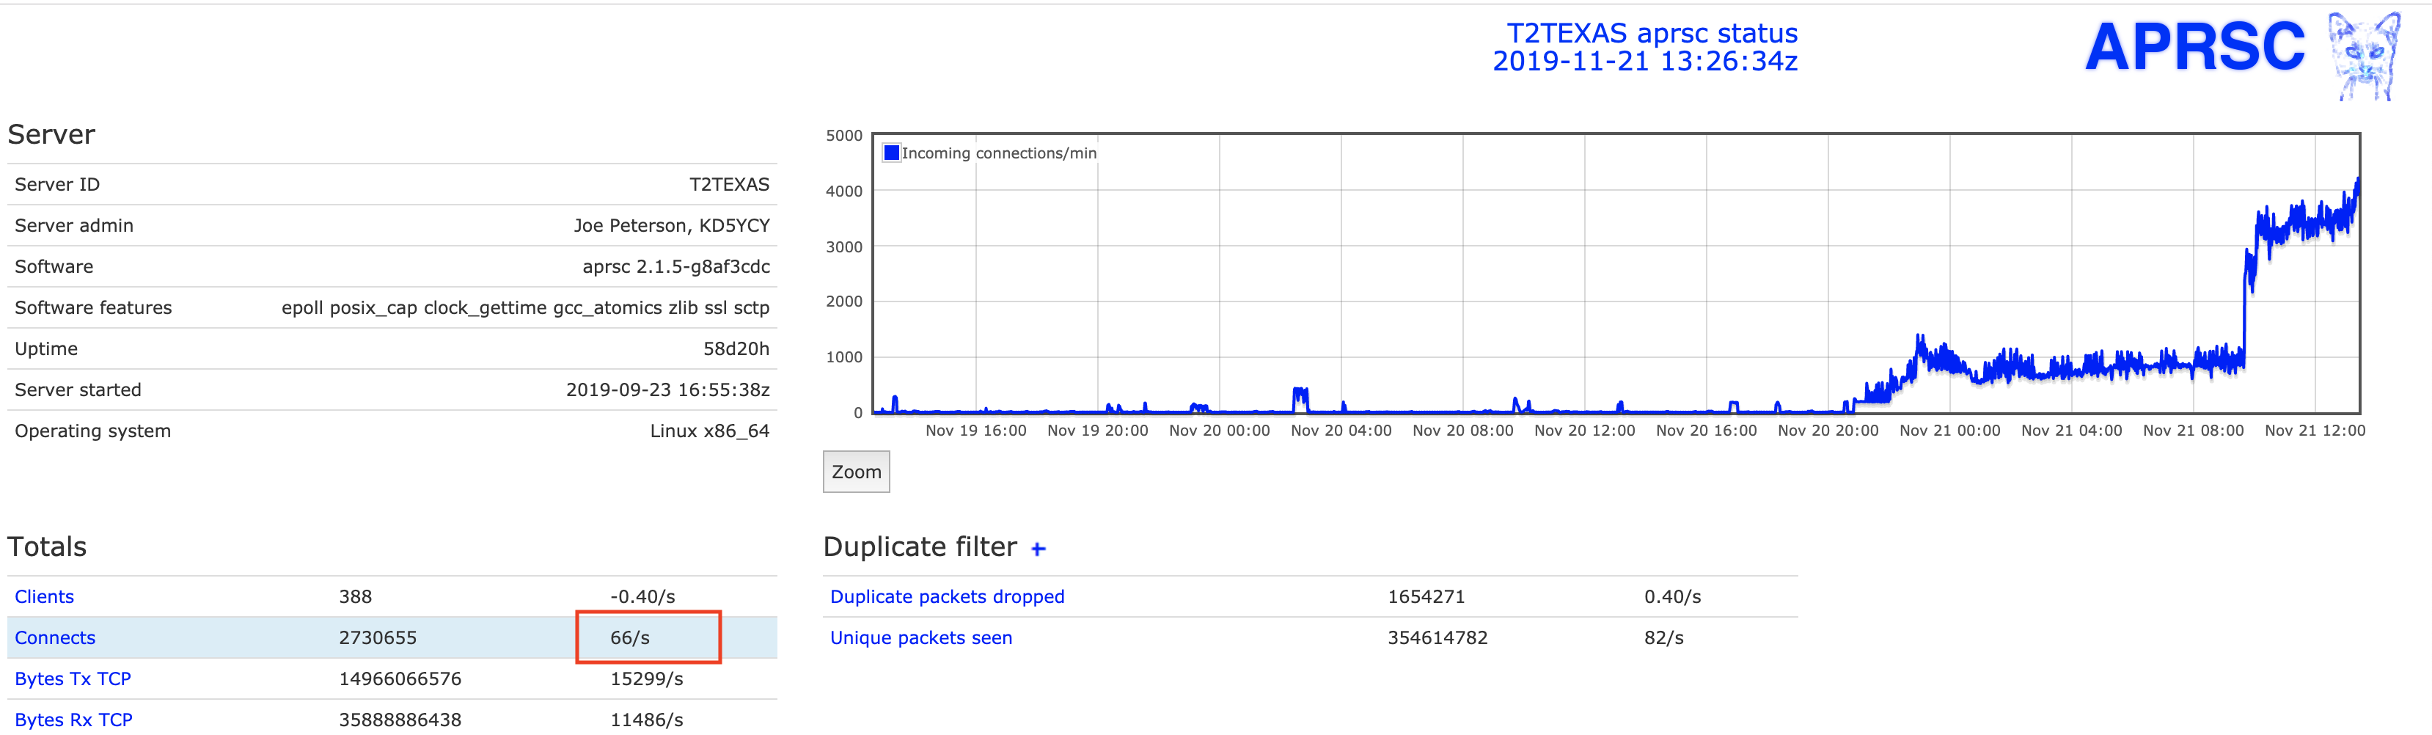Click Server ID value T2TEXAS
The height and width of the screenshot is (735, 2432).
[x=729, y=184]
